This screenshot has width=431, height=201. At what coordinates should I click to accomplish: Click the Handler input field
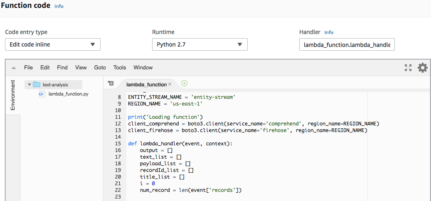coord(347,44)
